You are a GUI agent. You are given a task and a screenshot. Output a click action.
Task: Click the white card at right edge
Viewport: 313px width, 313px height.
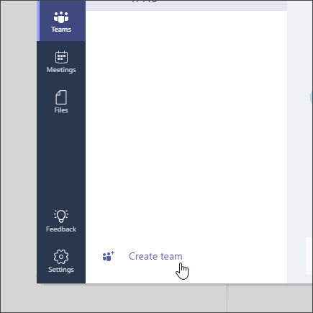(x=309, y=256)
